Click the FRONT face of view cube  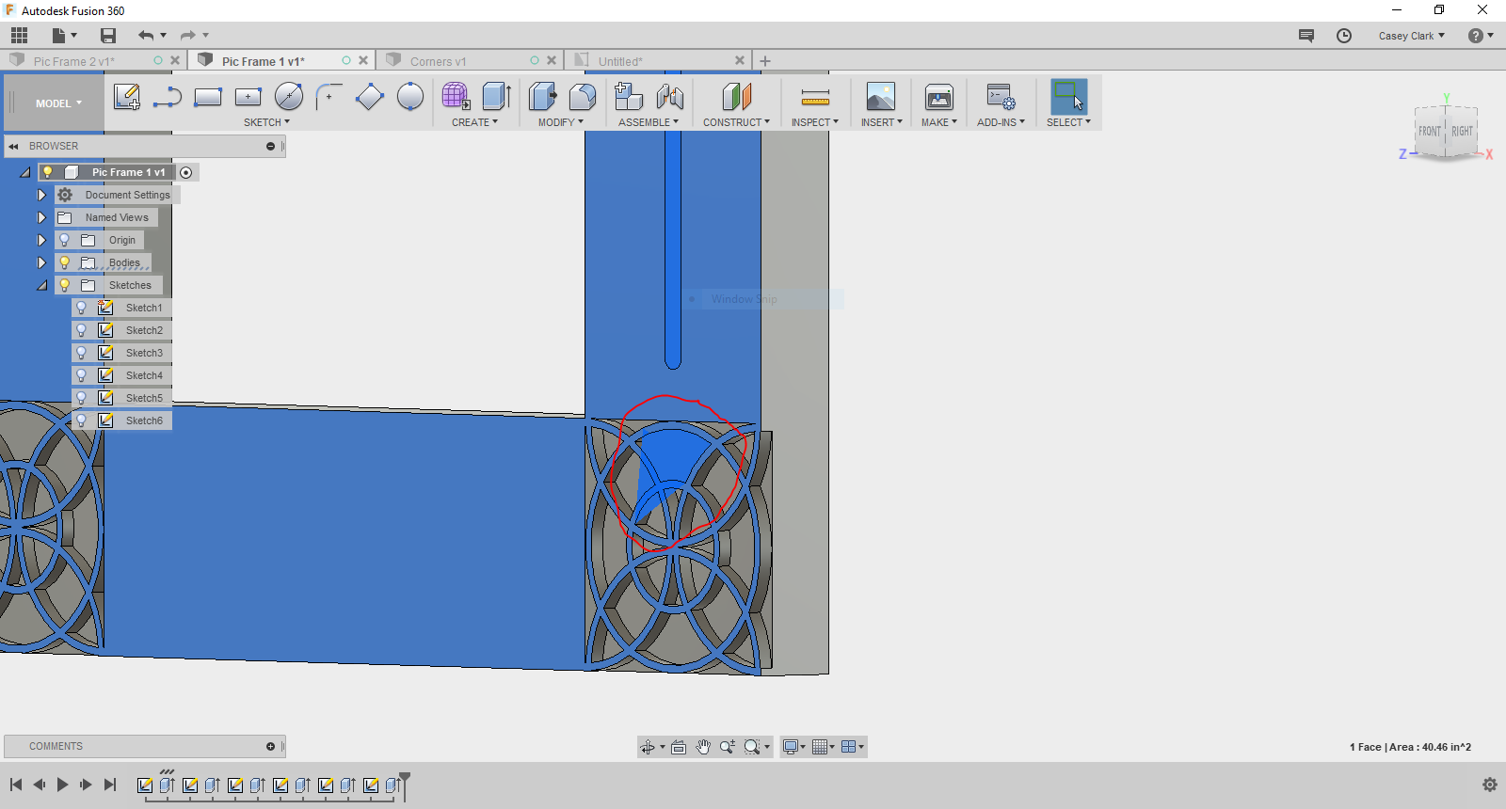(1429, 132)
